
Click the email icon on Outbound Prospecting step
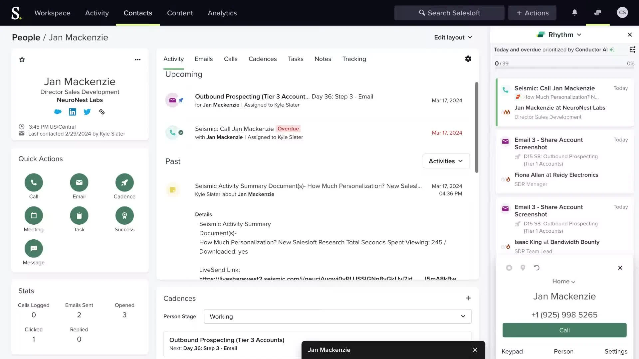click(173, 100)
